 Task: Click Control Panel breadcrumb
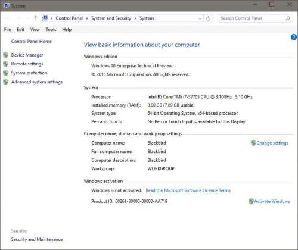point(69,18)
